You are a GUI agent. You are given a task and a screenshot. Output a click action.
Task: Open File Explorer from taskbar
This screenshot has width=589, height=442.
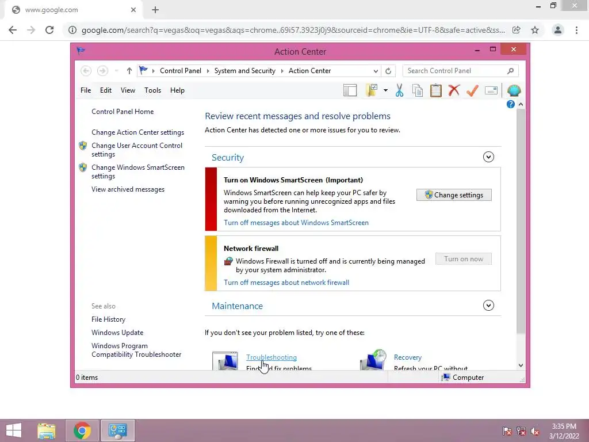pos(47,430)
